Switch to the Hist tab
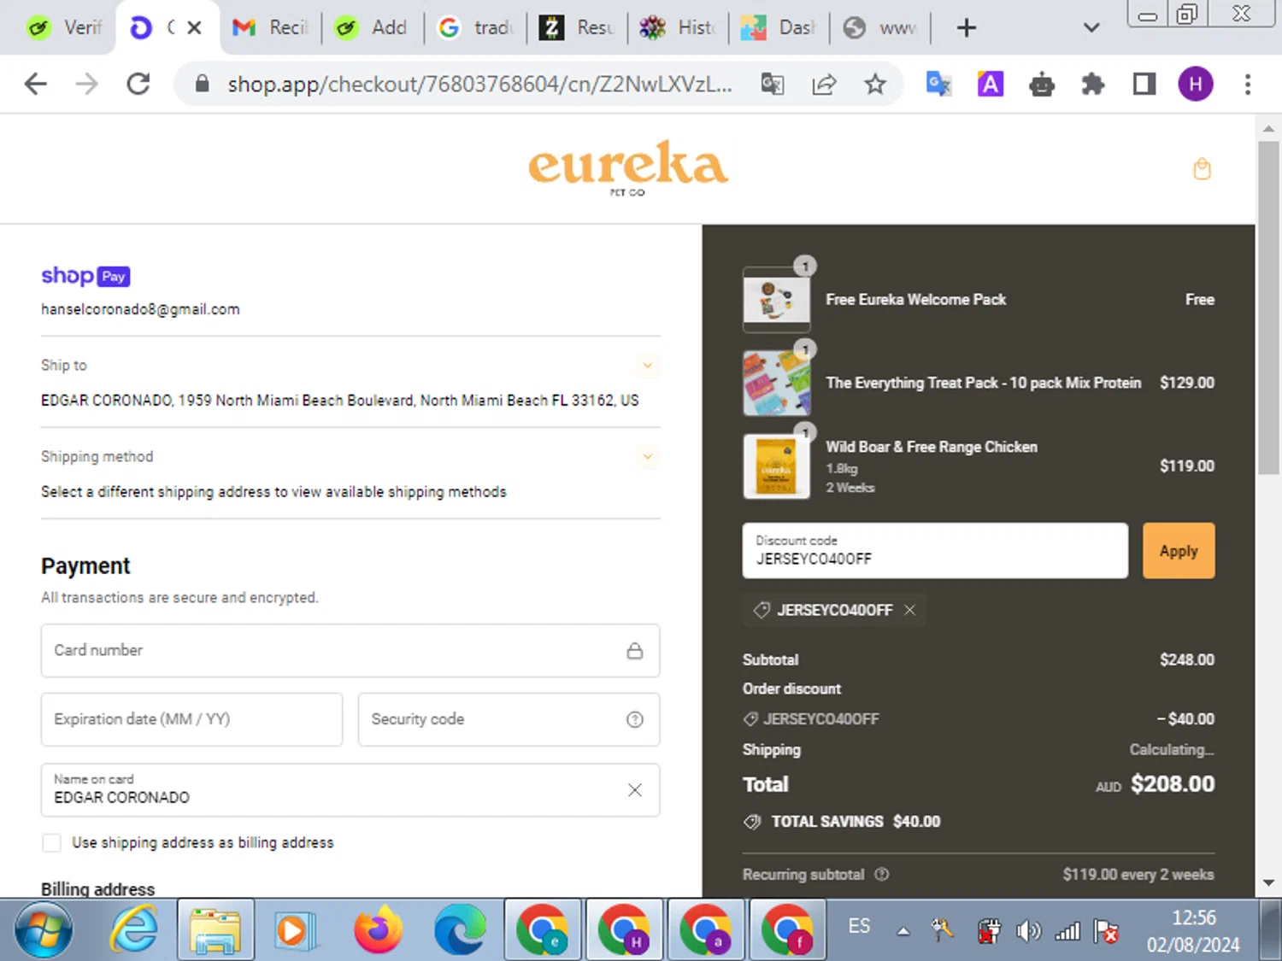The width and height of the screenshot is (1282, 961). pos(678,28)
